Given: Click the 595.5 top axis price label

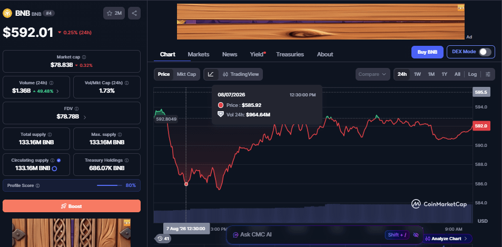Looking at the screenshot, I should pos(480,92).
